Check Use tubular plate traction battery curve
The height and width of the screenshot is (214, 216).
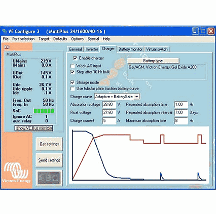73,89
